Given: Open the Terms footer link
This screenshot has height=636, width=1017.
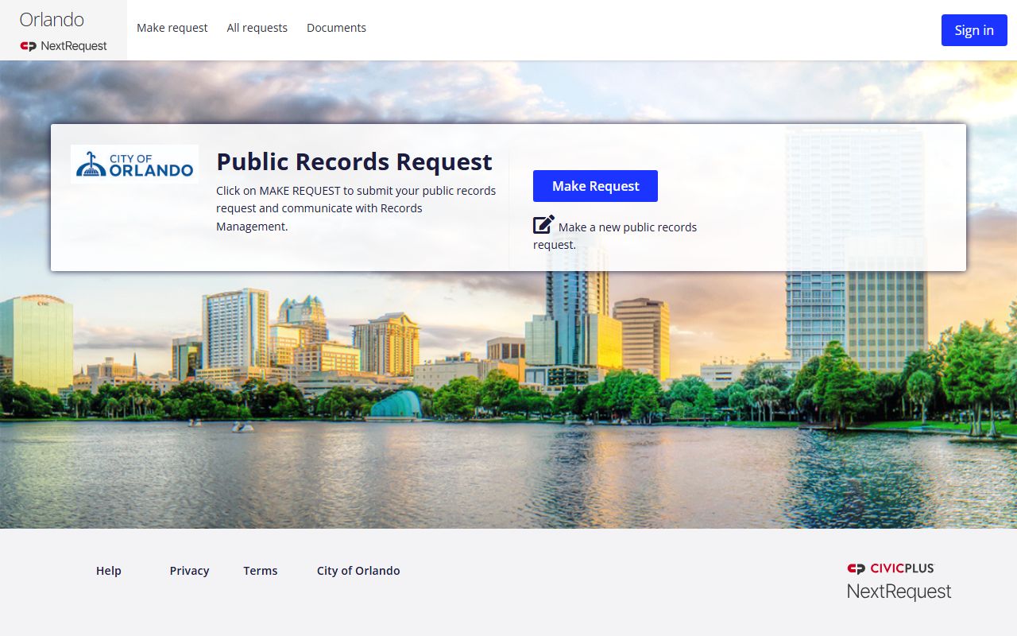Looking at the screenshot, I should [261, 571].
